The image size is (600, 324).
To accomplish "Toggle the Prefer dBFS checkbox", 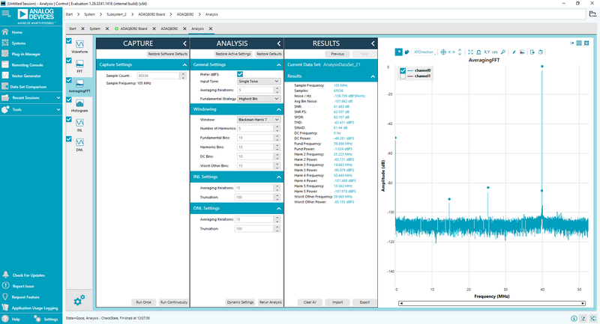I will [x=239, y=74].
